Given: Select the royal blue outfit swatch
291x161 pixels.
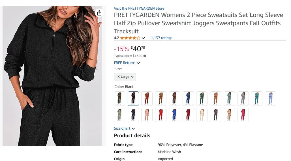Looking at the screenshot, I should (x=174, y=115).
